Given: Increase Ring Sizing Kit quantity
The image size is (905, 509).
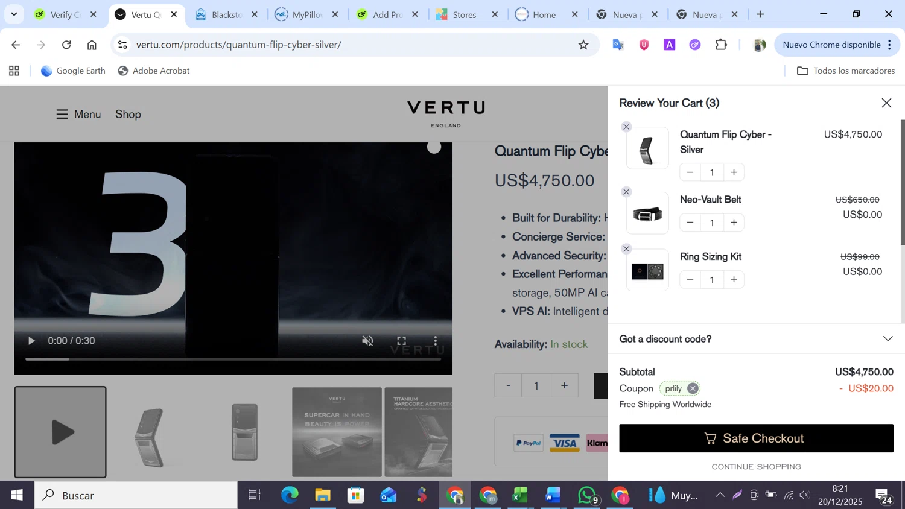Looking at the screenshot, I should (734, 279).
